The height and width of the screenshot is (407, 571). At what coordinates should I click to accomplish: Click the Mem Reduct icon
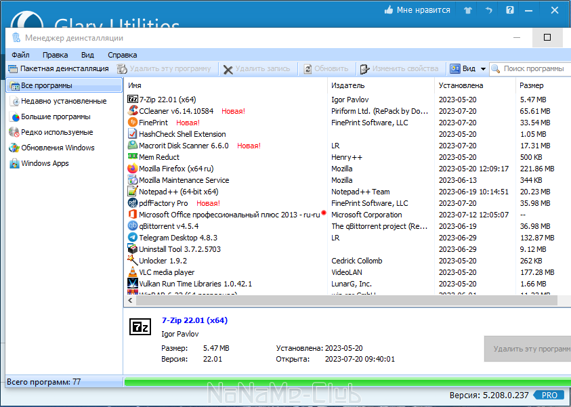133,156
